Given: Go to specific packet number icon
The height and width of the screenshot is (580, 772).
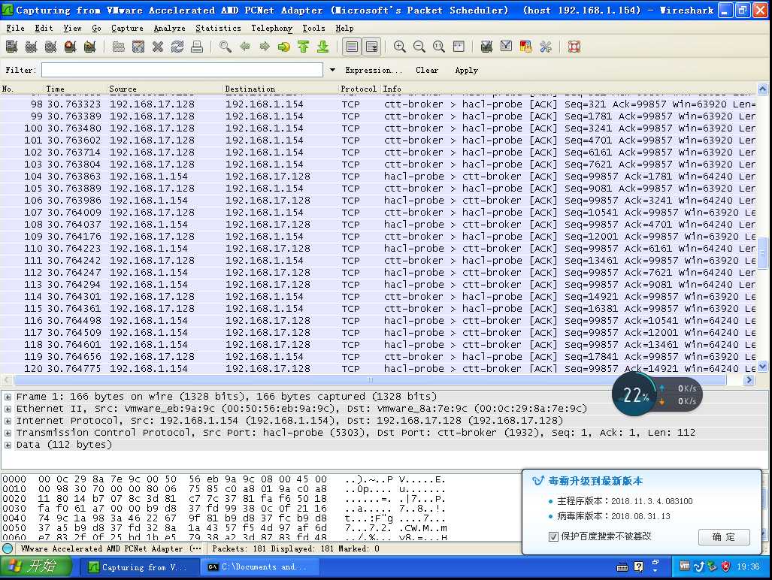Looking at the screenshot, I should point(284,47).
